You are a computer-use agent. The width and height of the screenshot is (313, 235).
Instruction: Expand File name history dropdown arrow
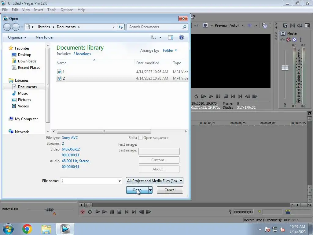[120, 181]
